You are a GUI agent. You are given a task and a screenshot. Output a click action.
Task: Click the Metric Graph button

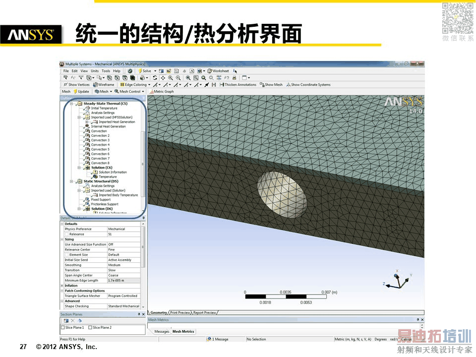tap(162, 91)
